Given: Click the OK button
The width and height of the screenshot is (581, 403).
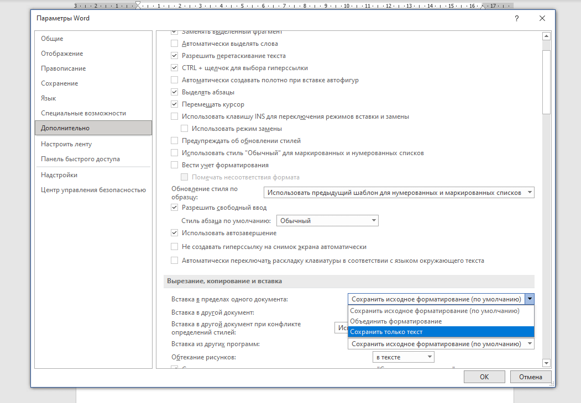Looking at the screenshot, I should (x=484, y=377).
